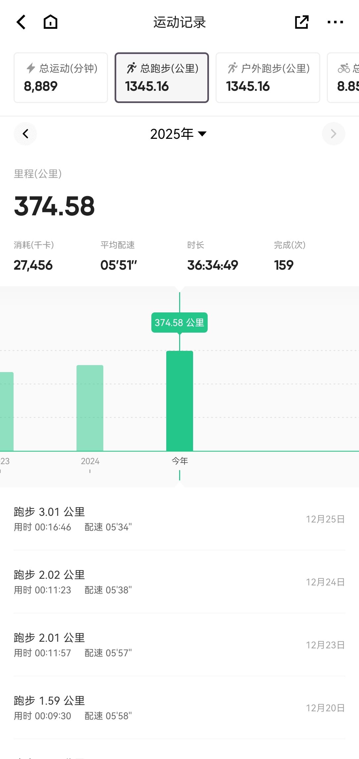Go to home via house icon

pos(50,22)
